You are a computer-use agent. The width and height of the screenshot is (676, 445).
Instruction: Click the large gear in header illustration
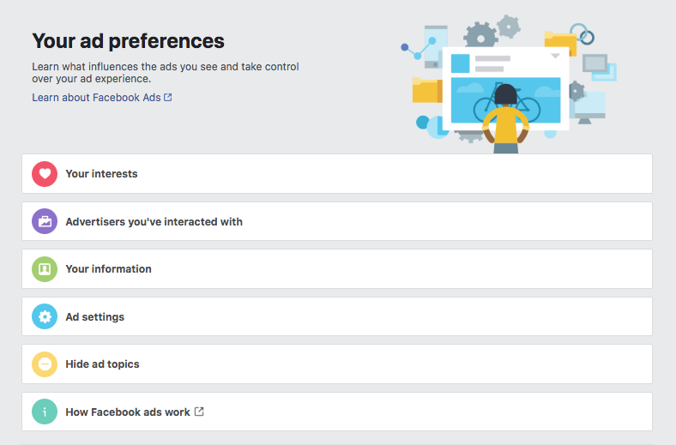480,35
